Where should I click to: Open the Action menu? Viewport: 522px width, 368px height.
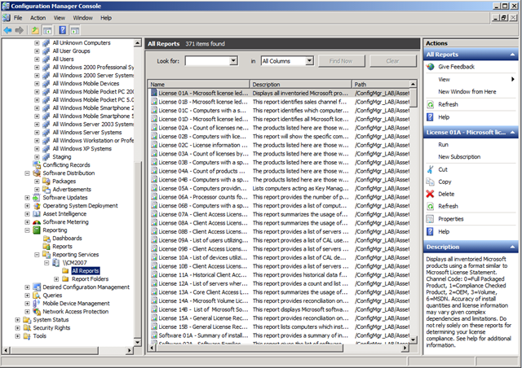38,18
